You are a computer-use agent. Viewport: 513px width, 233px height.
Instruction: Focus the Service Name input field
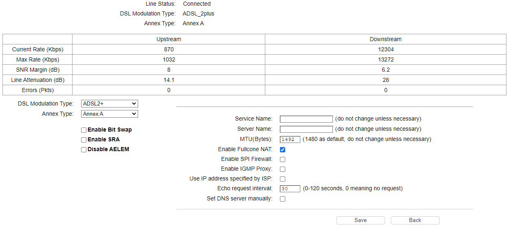(306, 119)
